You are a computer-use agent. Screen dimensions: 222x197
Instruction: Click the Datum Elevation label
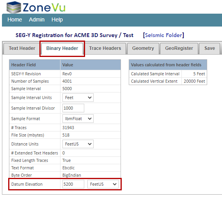(x=27, y=184)
